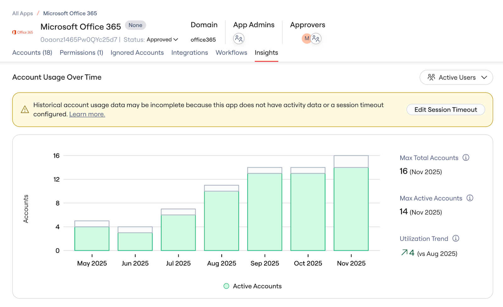Image resolution: width=503 pixels, height=307 pixels.
Task: Click the info icon beside Utilization Trend
Action: click(456, 238)
